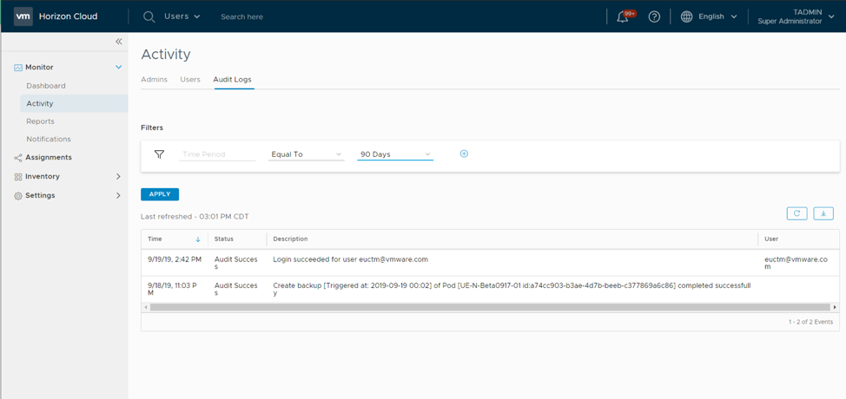Image resolution: width=846 pixels, height=399 pixels.
Task: Open Reports in the sidebar
Action: 41,121
